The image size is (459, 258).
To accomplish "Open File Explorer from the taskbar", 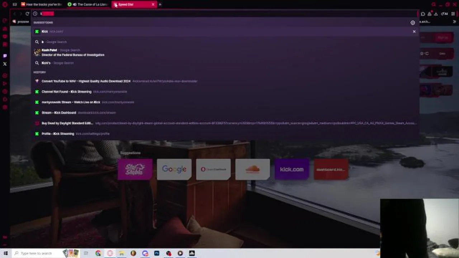I will coord(122,253).
